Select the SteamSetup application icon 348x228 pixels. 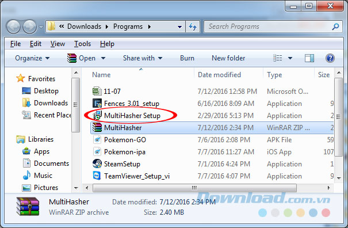pos(97,164)
